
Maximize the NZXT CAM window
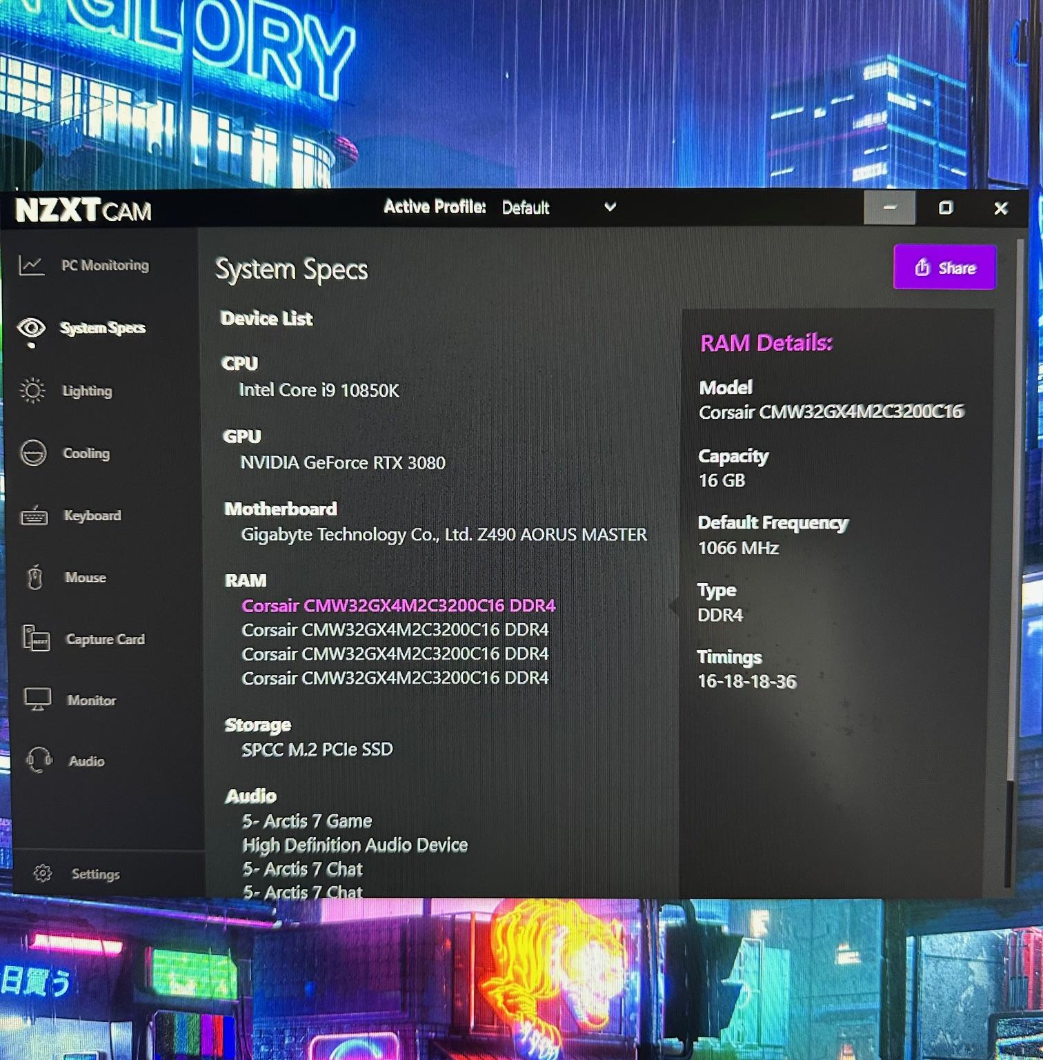point(946,207)
